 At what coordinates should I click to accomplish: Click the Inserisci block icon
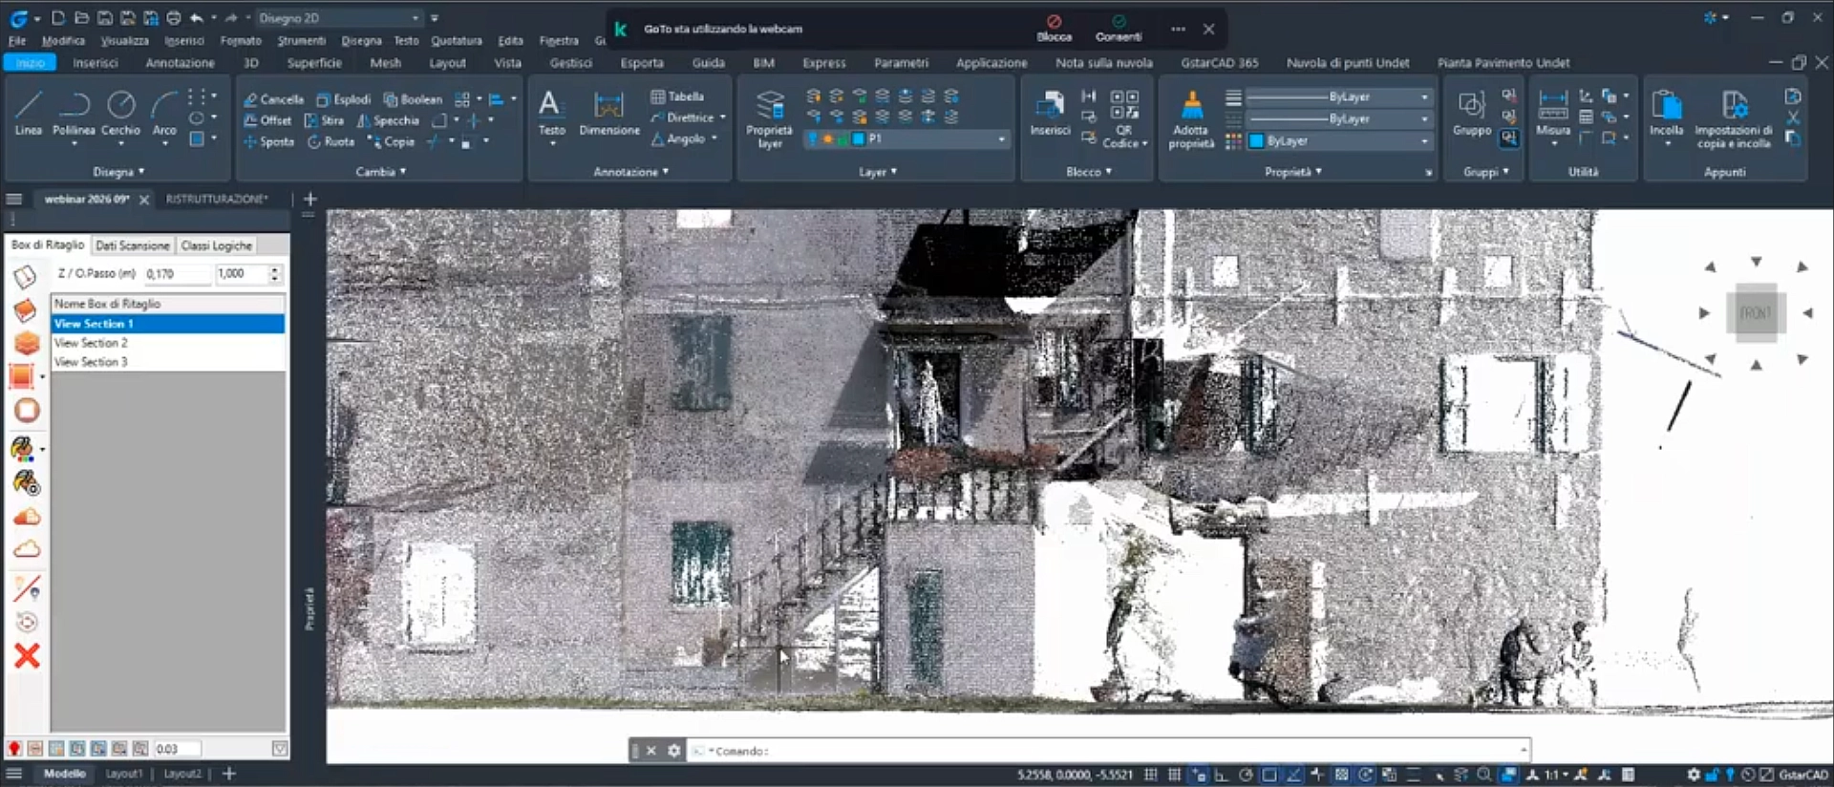tap(1050, 113)
